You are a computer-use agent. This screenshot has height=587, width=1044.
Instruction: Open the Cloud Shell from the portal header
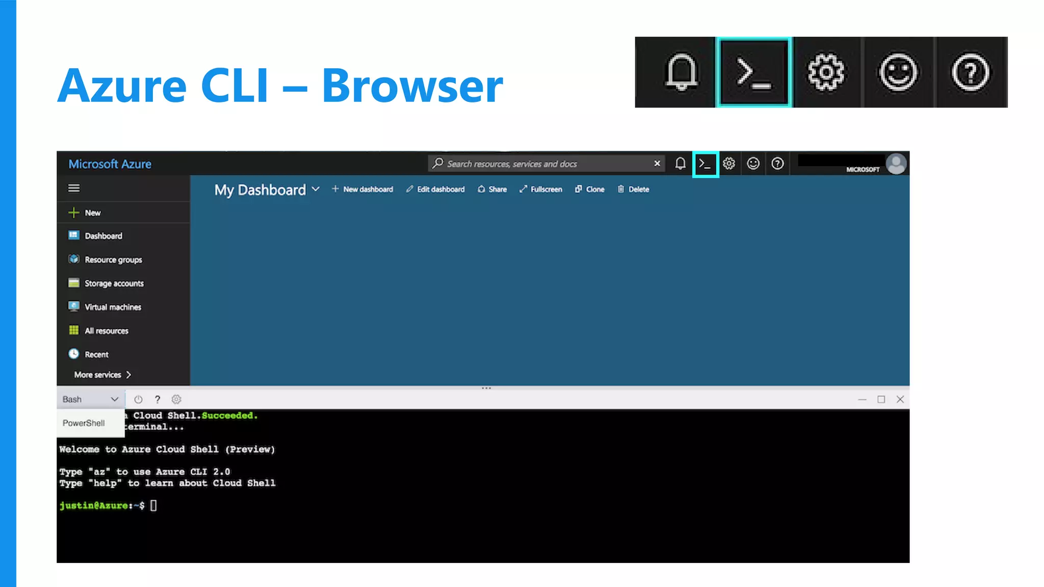point(706,164)
